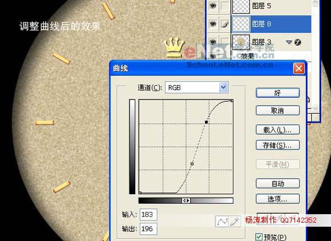Click the bottom-left curve endpoint

point(140,192)
